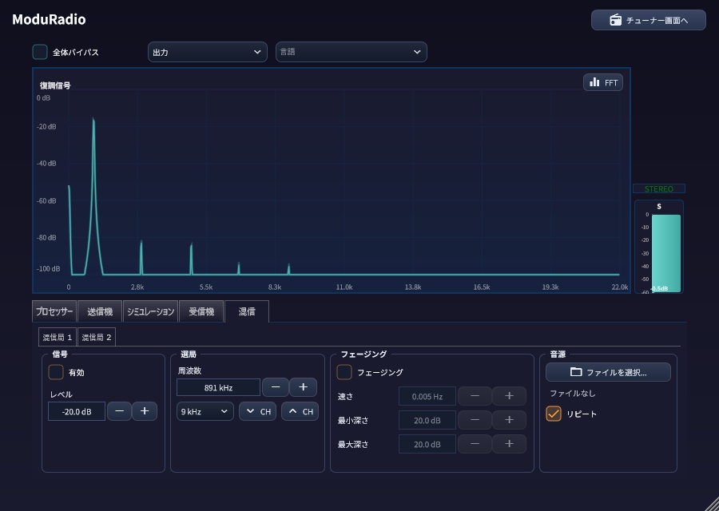Go up one channel with CH button
This screenshot has width=719, height=511.
point(300,411)
